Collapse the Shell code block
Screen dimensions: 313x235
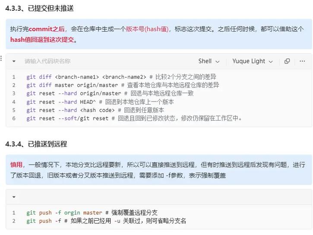tap(14, 61)
